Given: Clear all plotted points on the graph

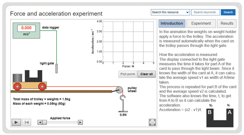Looking at the screenshot, I should 146,74.
